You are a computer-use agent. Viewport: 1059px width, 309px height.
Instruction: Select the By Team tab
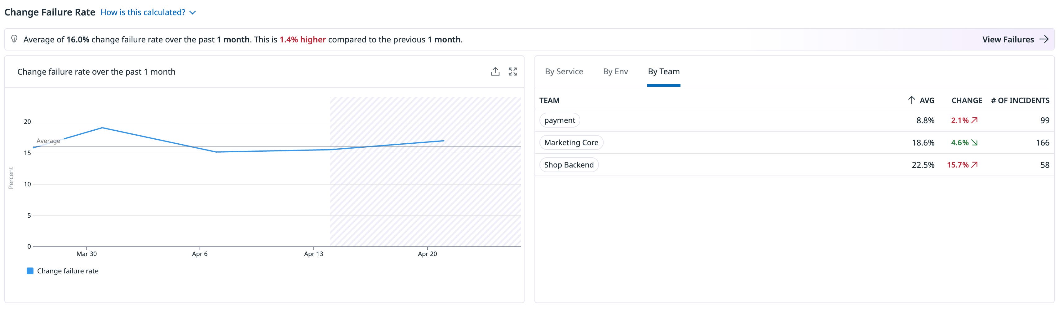[663, 72]
